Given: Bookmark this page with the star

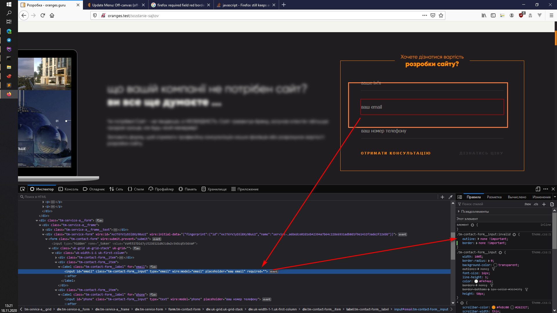Looking at the screenshot, I should click(x=441, y=15).
